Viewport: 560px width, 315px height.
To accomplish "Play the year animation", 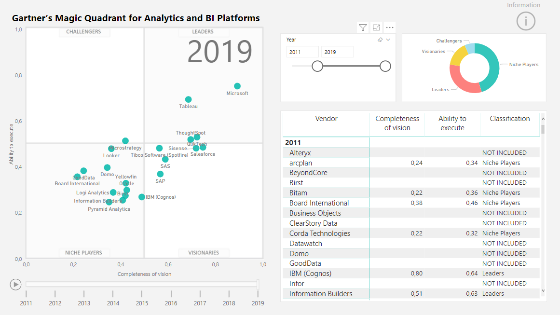I will (x=15, y=285).
